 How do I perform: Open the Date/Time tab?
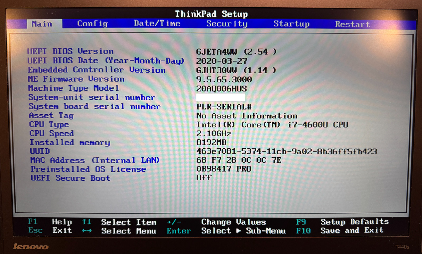tap(157, 23)
